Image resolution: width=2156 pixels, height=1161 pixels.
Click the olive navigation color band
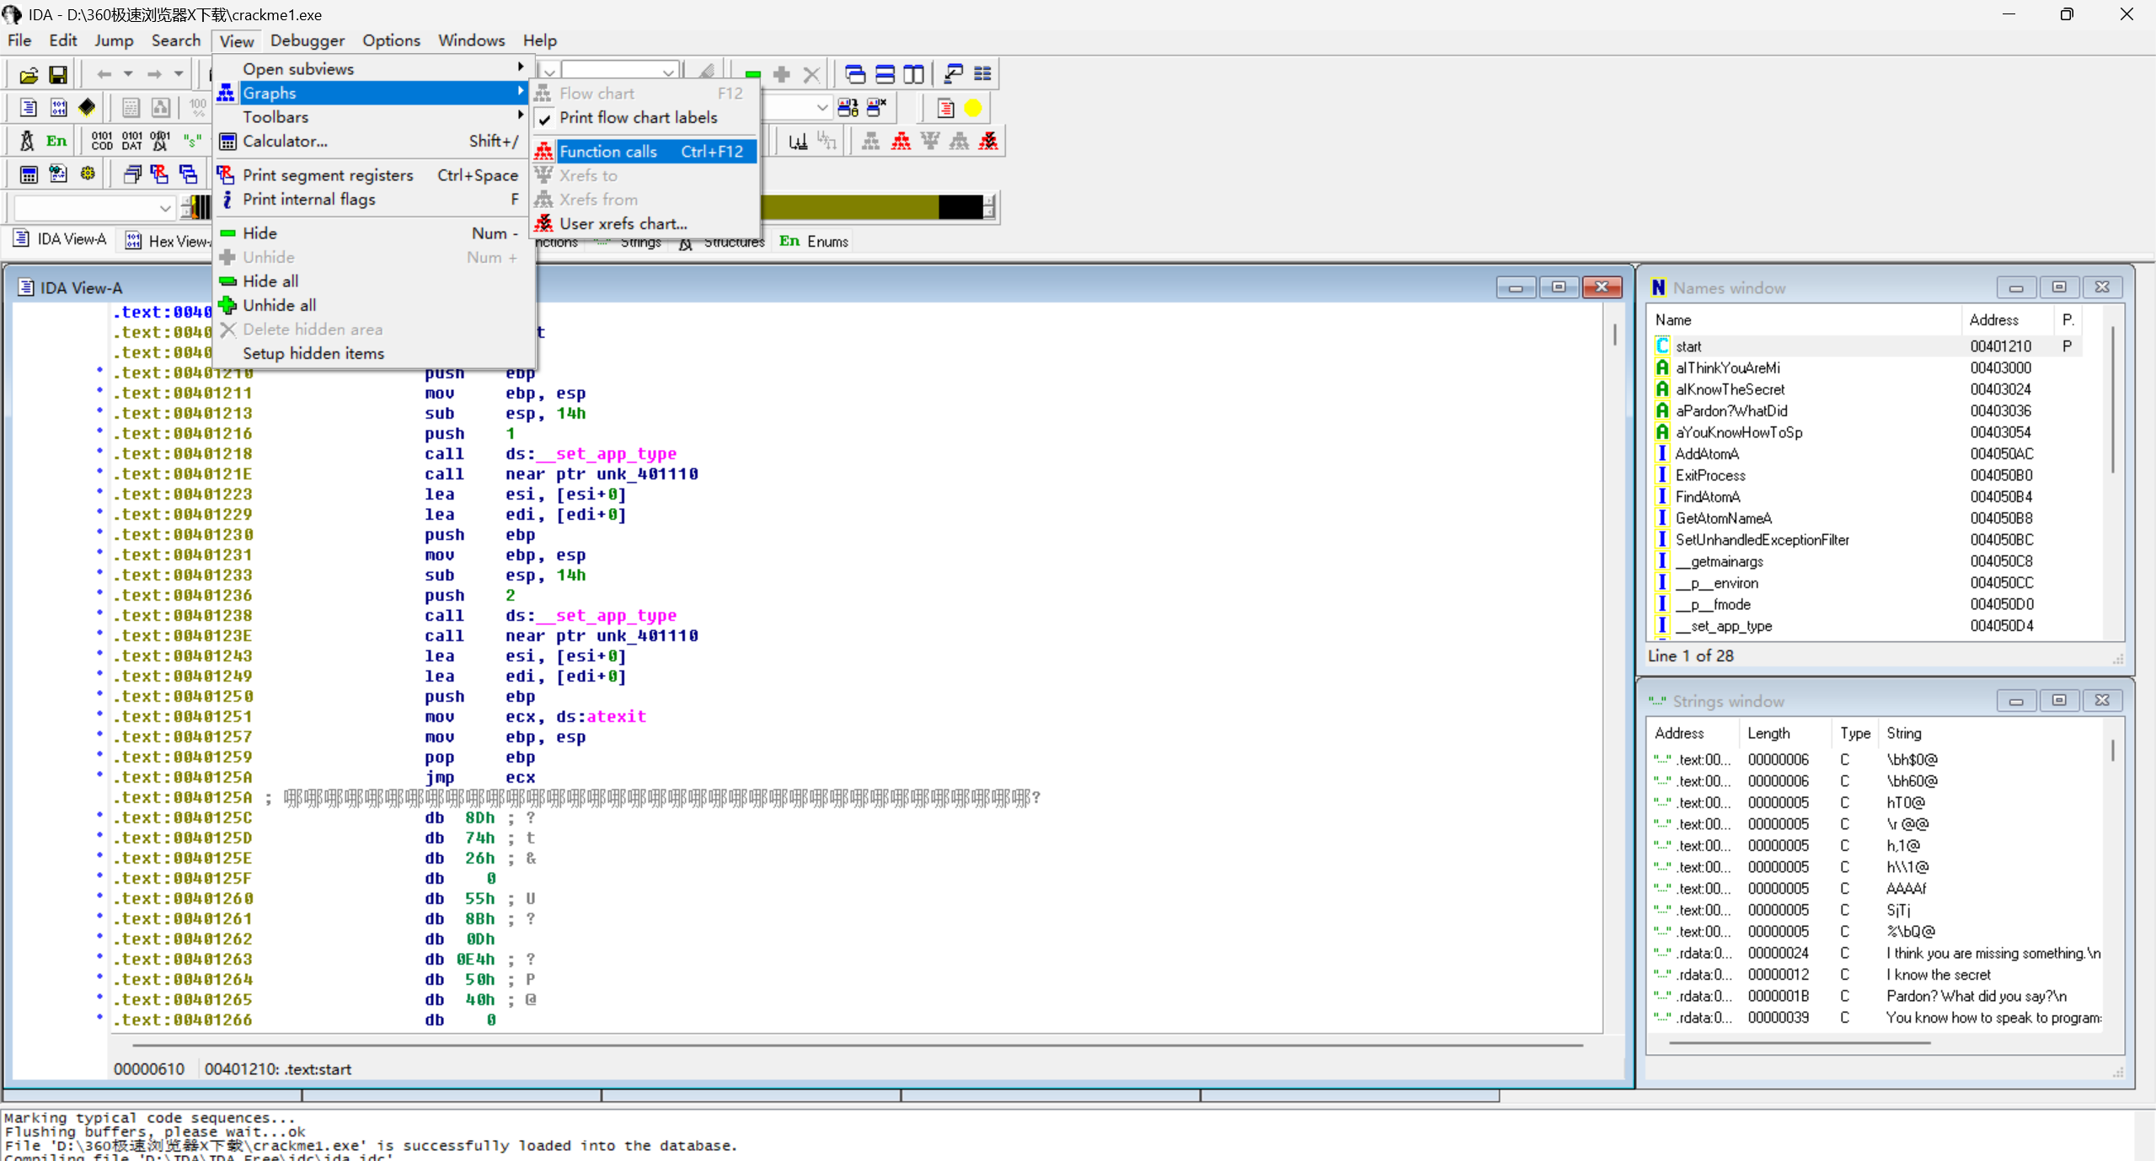pyautogui.click(x=848, y=207)
